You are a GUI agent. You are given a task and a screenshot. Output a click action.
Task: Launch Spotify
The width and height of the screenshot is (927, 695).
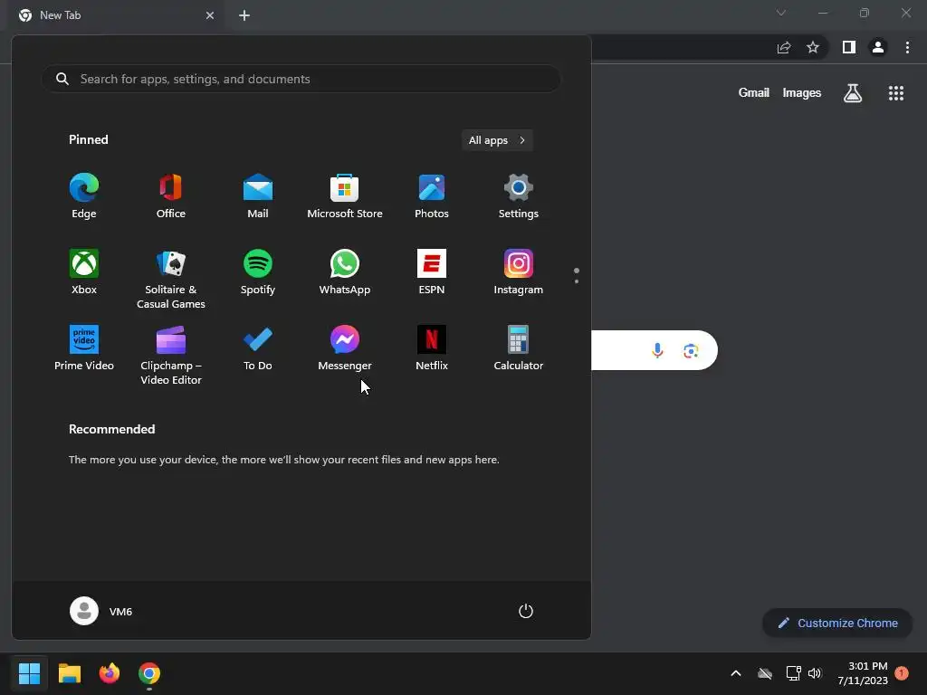258,272
